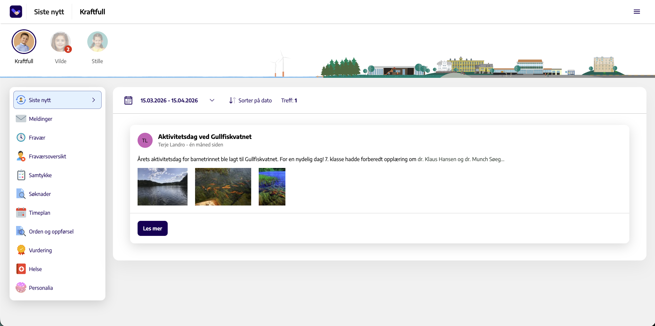
Task: Switch to Vilde's profile avatar
Action: (x=61, y=42)
